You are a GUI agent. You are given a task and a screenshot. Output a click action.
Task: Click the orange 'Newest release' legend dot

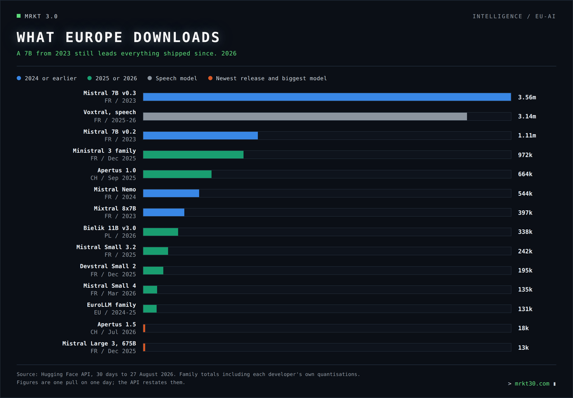[x=210, y=78]
